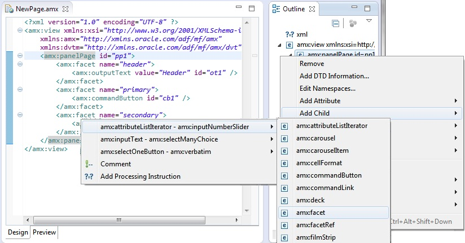The image size is (465, 243).
Task: Collapse the secondary facet fold marker
Action: 20,115
